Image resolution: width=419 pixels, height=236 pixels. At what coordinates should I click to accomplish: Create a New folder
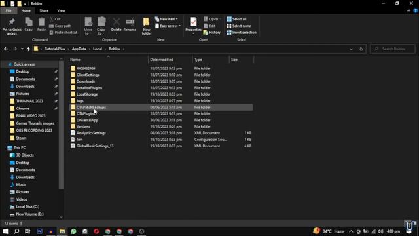(147, 26)
